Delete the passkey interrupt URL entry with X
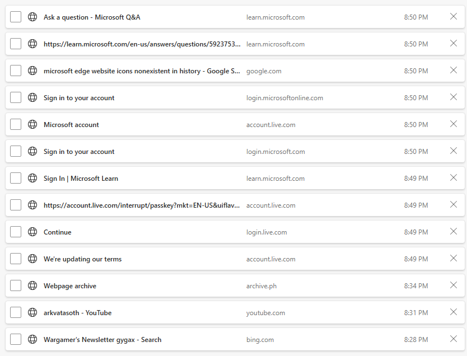467x356 pixels. (x=454, y=204)
